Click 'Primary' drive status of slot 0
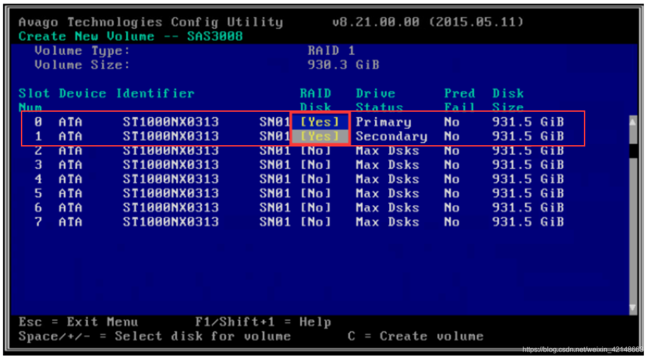 (x=383, y=122)
